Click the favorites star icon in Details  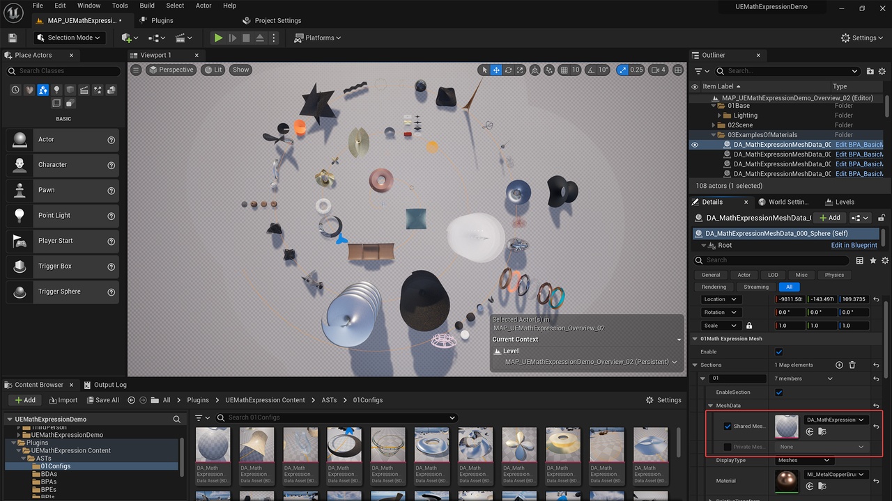point(872,260)
